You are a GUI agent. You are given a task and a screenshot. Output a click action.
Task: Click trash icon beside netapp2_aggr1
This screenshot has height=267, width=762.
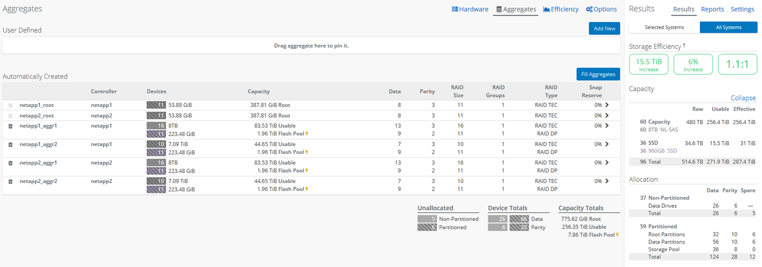click(10, 163)
